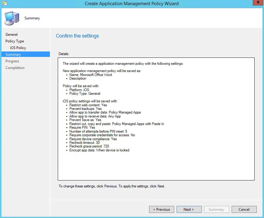Click 'Platform: iOS' line
Image resolution: width=264 pixels, height=218 pixels.
[79, 90]
